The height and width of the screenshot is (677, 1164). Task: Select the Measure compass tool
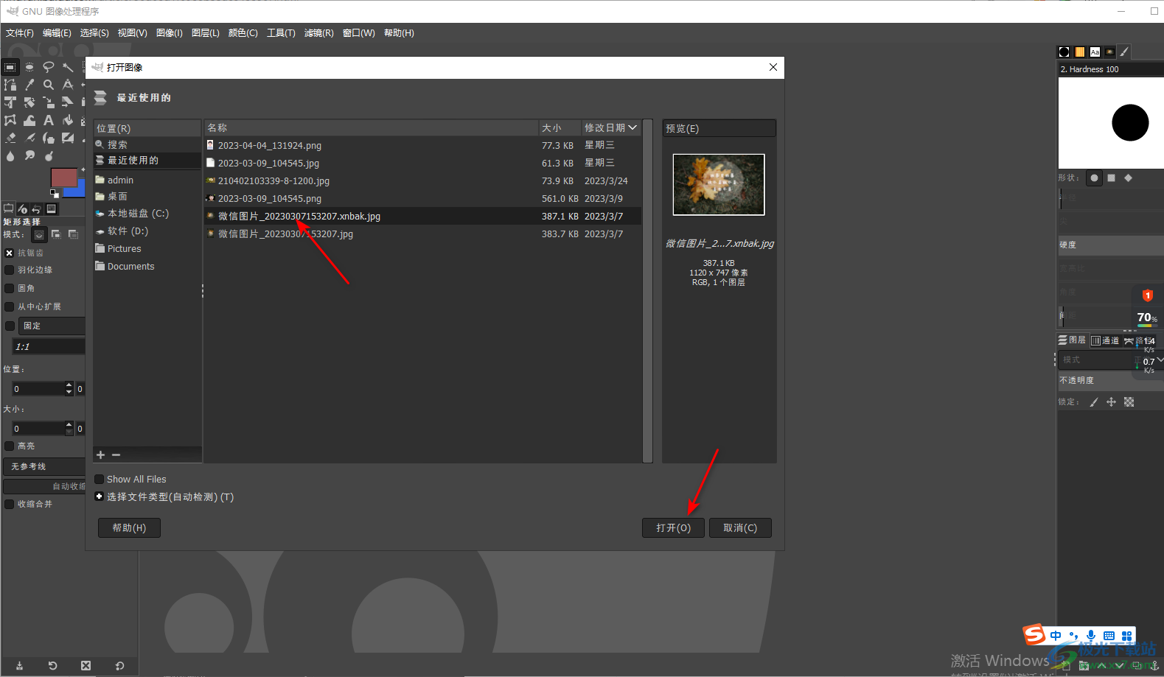click(68, 85)
